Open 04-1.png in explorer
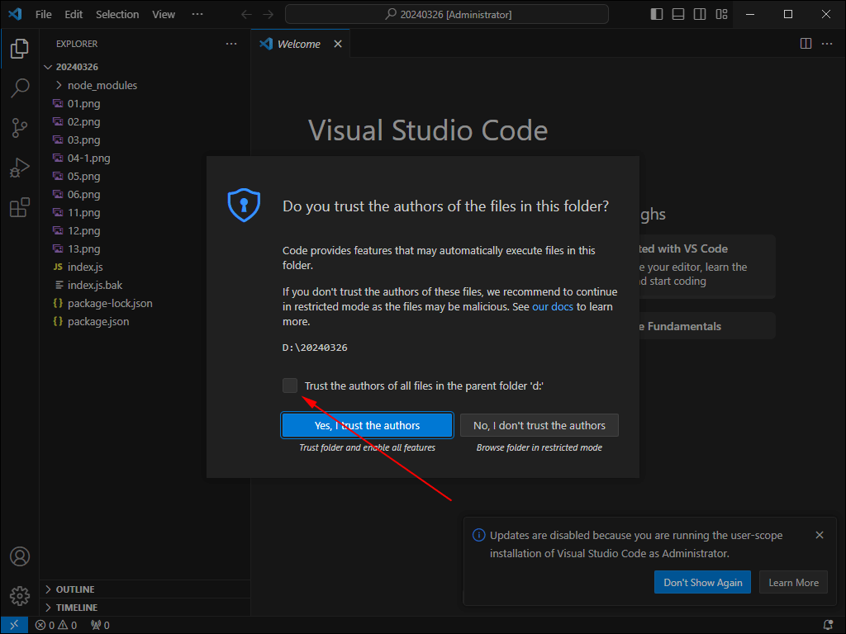The image size is (846, 634). [145, 158]
